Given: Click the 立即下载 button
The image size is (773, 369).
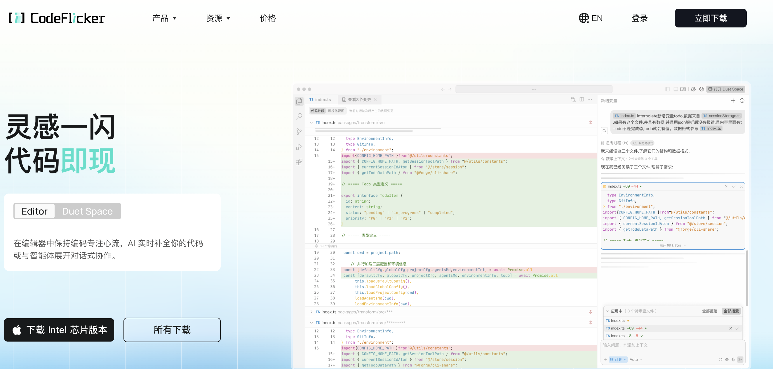Looking at the screenshot, I should (x=711, y=18).
